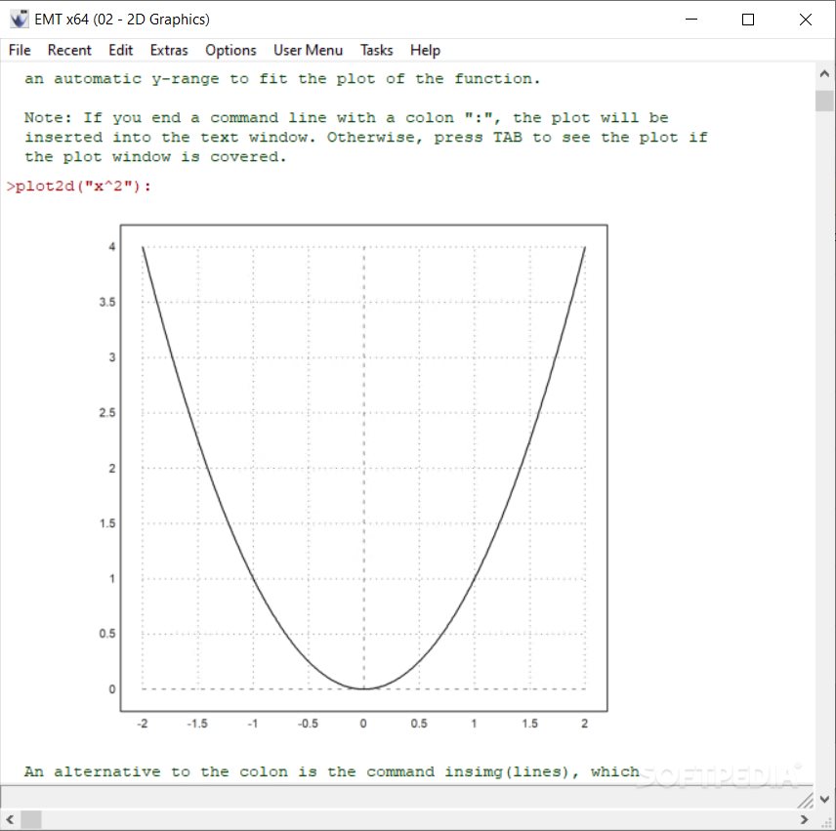Open the Help menu
The width and height of the screenshot is (836, 831).
click(x=425, y=50)
